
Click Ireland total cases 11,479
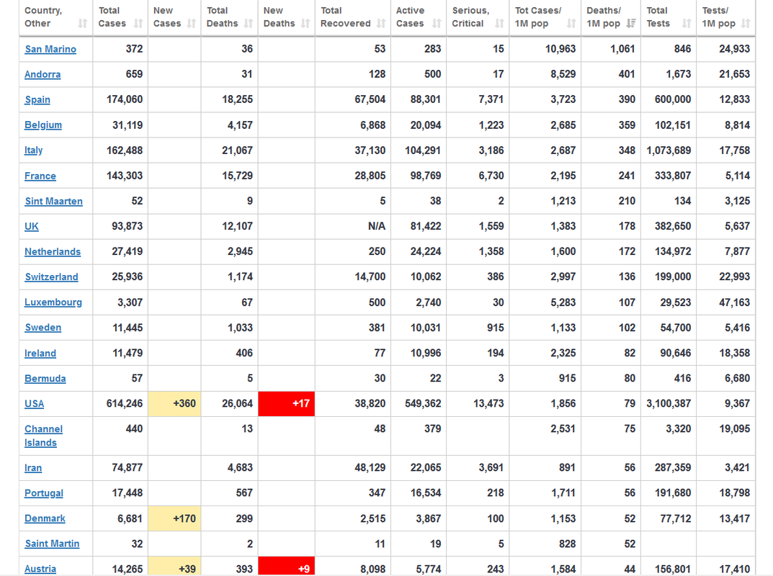128,353
